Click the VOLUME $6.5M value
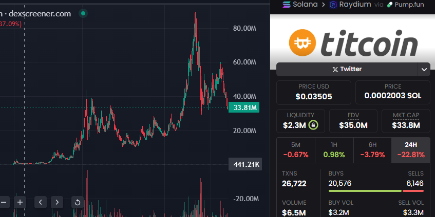 [x=294, y=212]
